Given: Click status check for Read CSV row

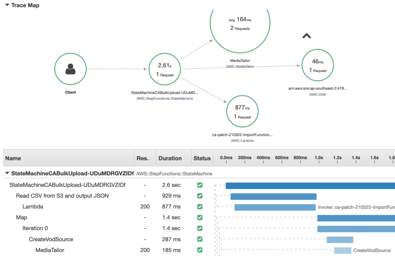Looking at the screenshot, I should (x=200, y=196).
